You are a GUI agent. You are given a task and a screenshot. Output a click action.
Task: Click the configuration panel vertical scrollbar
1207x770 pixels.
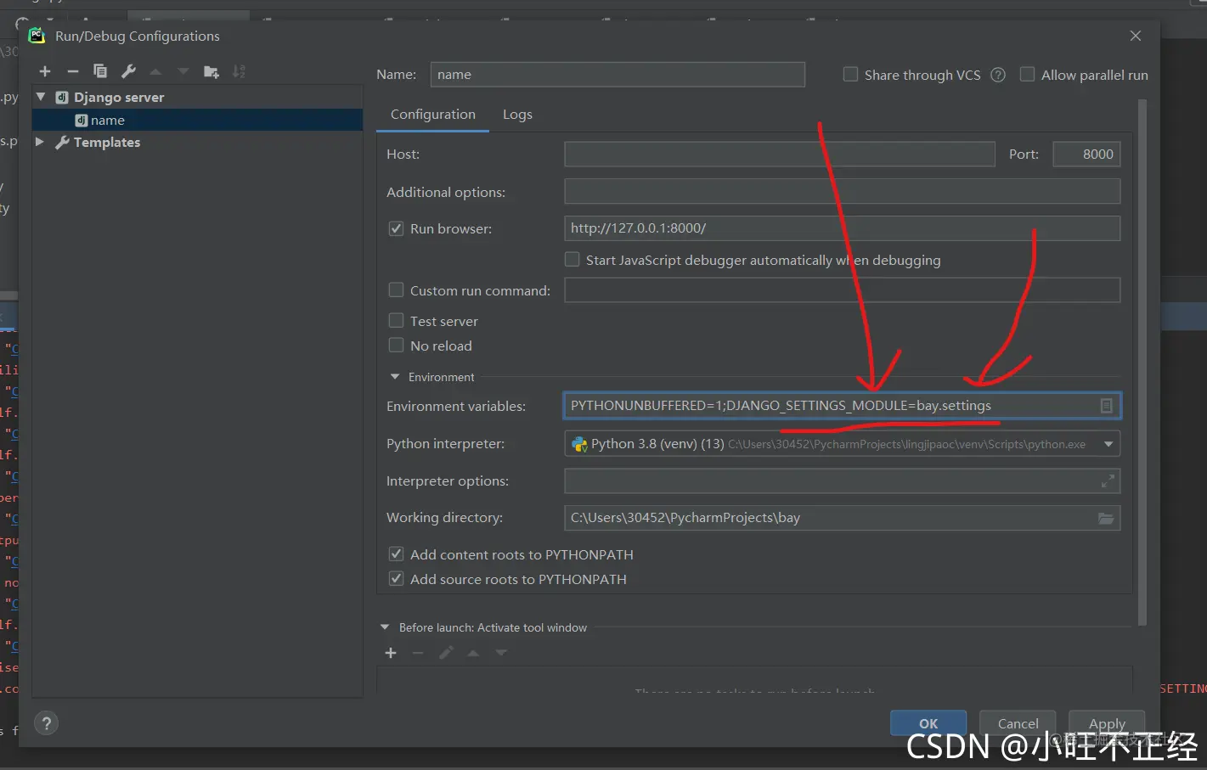click(1142, 363)
